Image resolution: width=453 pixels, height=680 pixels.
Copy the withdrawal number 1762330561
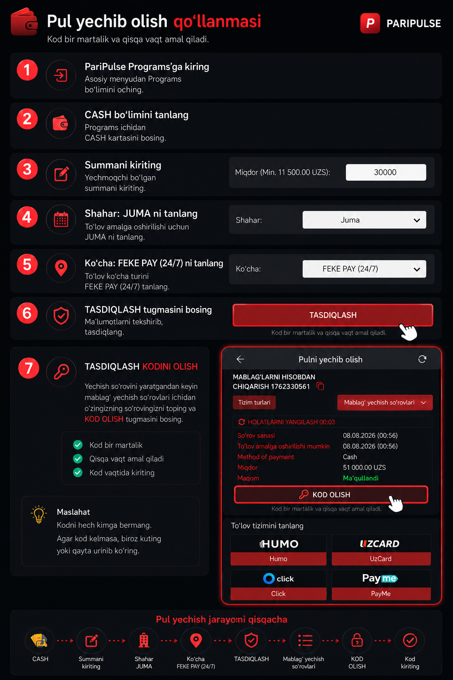coord(320,386)
